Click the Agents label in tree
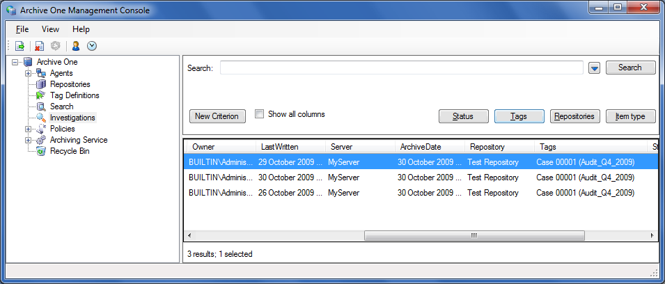This screenshot has width=665, height=284. click(61, 73)
